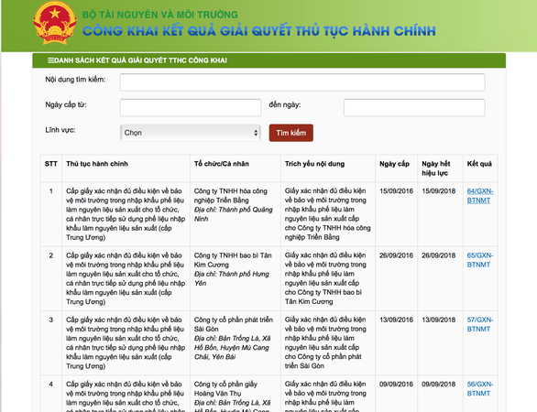
Task: Click the Bộ Tài nguyên và Môi trường heading
Action: 160,15
